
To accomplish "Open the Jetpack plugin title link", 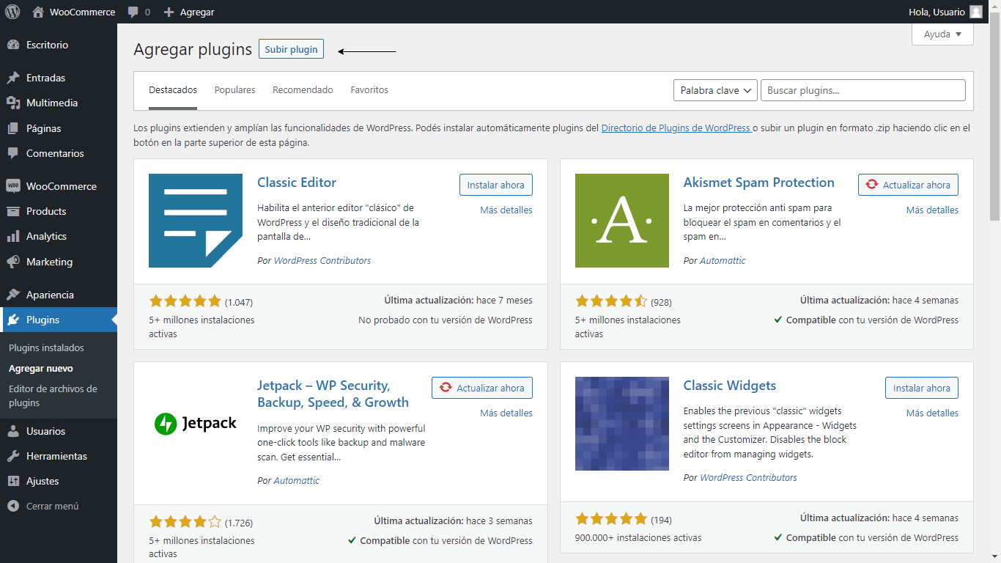I will [333, 394].
